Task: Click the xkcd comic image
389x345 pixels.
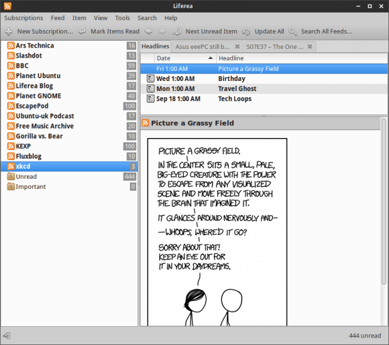Action: 217,232
